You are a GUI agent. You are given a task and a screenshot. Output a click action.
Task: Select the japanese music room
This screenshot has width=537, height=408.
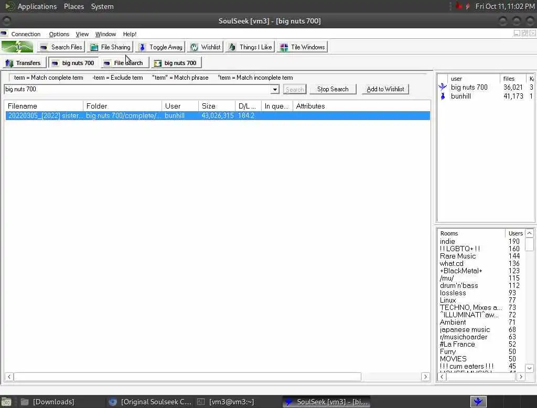[x=465, y=329]
